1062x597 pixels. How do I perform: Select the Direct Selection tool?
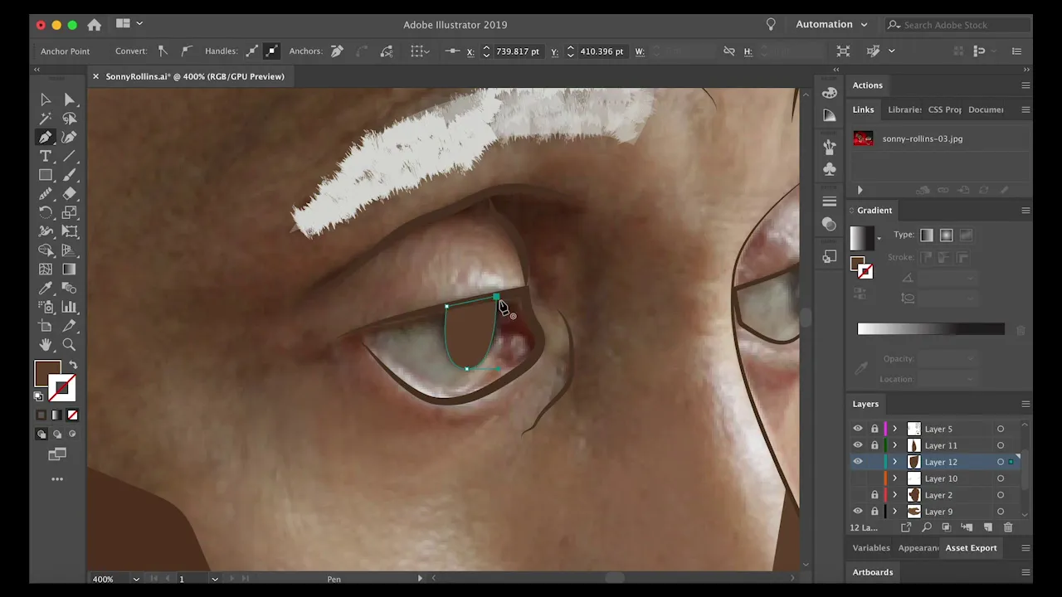click(70, 99)
